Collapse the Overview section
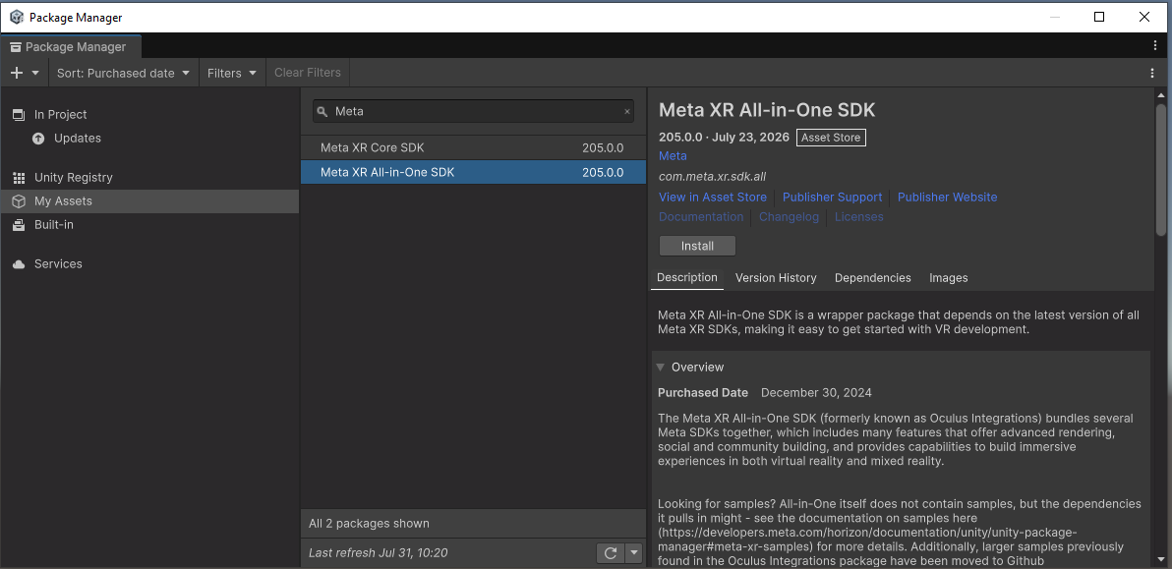 pos(660,368)
